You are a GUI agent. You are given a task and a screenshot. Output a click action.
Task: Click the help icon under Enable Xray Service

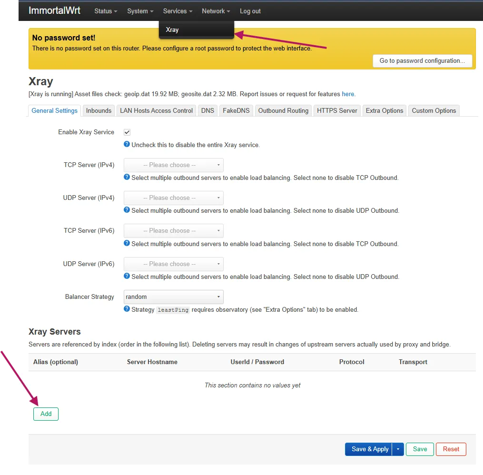[x=127, y=144]
